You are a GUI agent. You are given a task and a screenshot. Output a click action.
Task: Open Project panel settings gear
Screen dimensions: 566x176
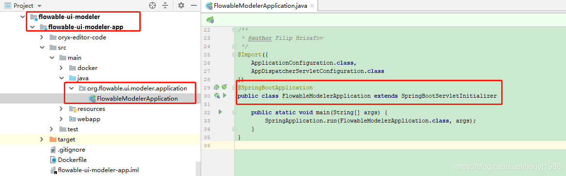181,5
